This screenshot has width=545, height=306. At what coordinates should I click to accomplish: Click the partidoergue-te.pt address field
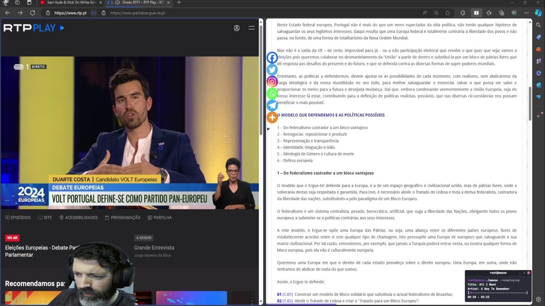point(138,13)
